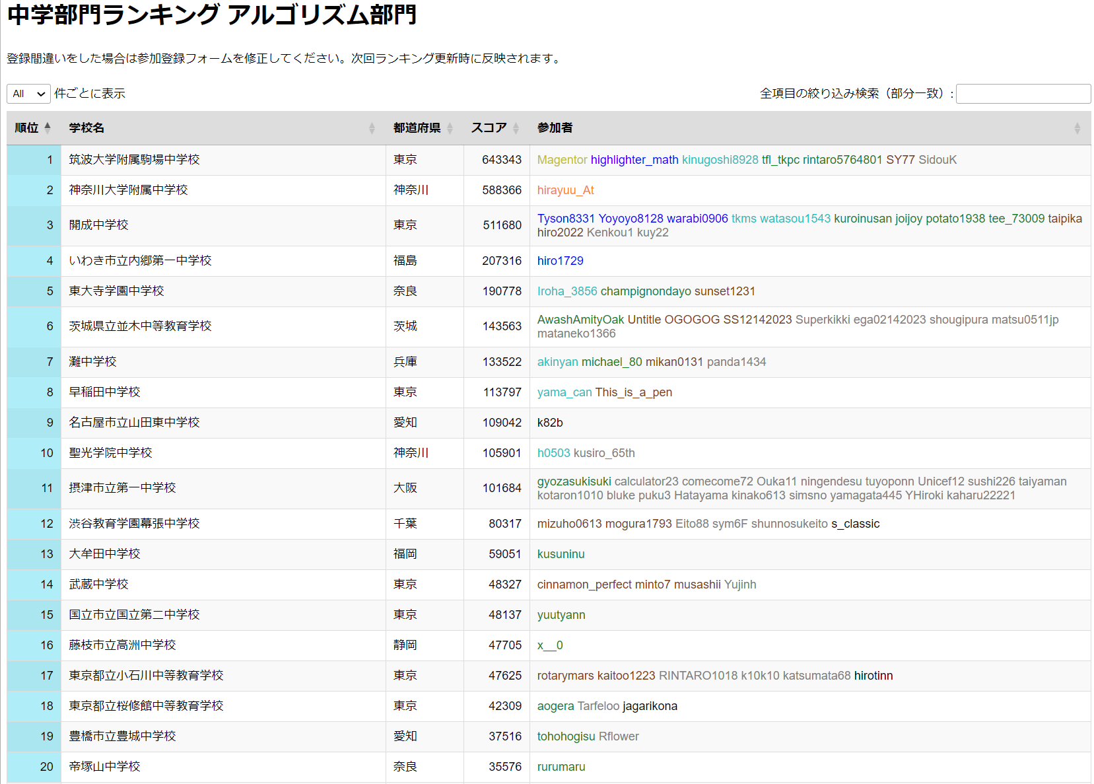Open jagarikona user link
Image resolution: width=1094 pixels, height=784 pixels.
(650, 706)
